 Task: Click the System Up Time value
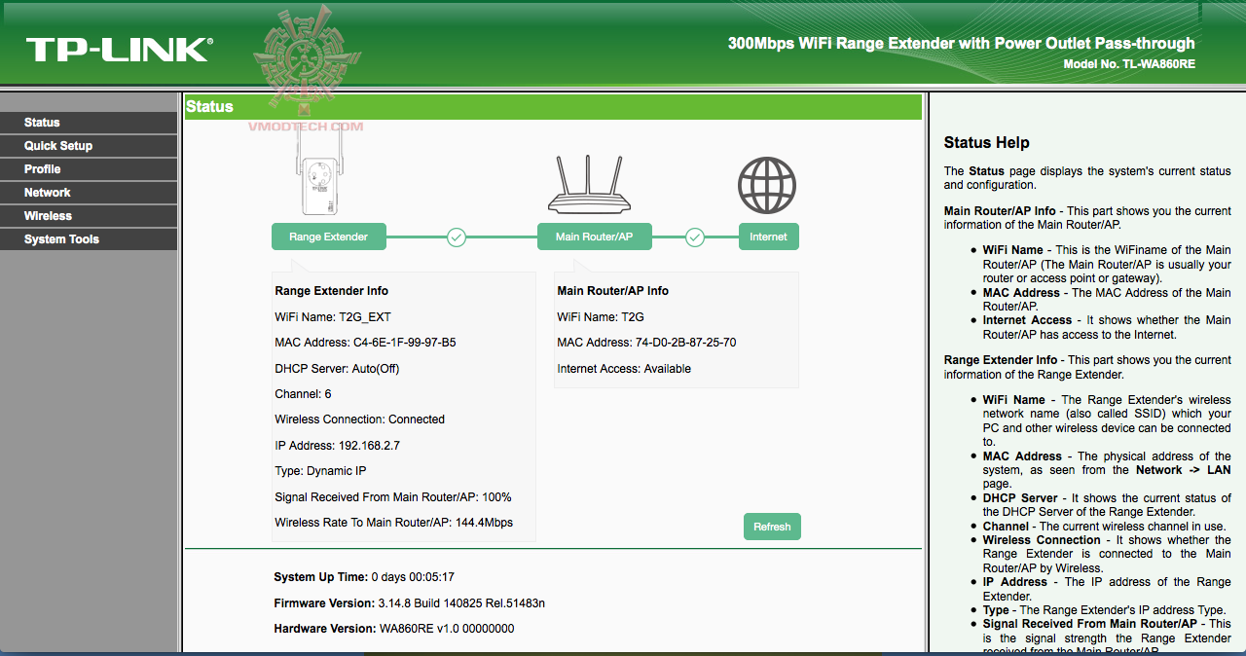[414, 578]
